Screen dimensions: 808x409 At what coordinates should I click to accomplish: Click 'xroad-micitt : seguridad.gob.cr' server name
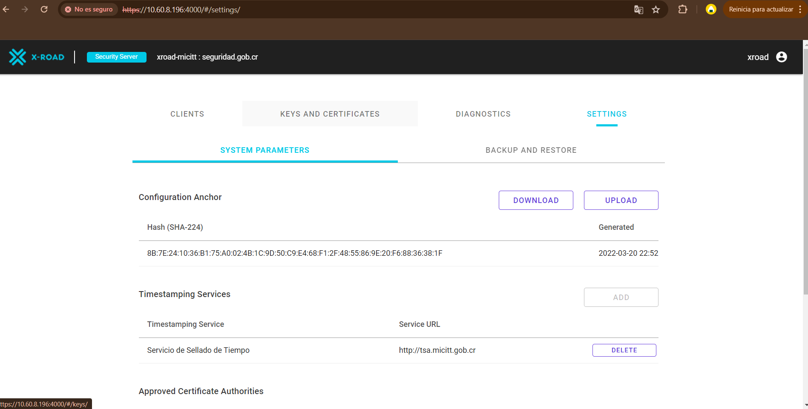tap(207, 57)
